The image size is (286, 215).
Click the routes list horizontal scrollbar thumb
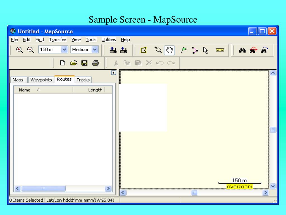pyautogui.click(x=43, y=188)
